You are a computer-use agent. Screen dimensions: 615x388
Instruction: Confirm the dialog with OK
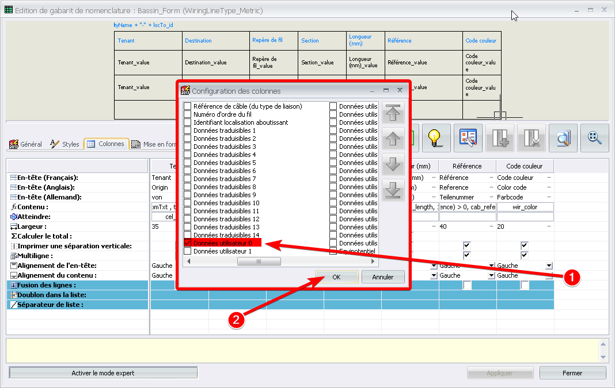(336, 277)
